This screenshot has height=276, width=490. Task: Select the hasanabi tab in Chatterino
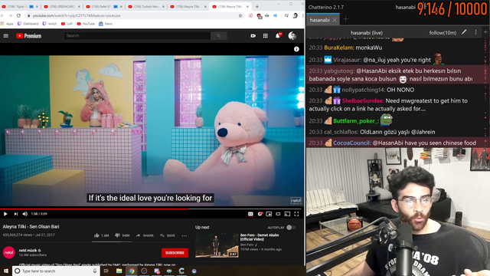320,20
